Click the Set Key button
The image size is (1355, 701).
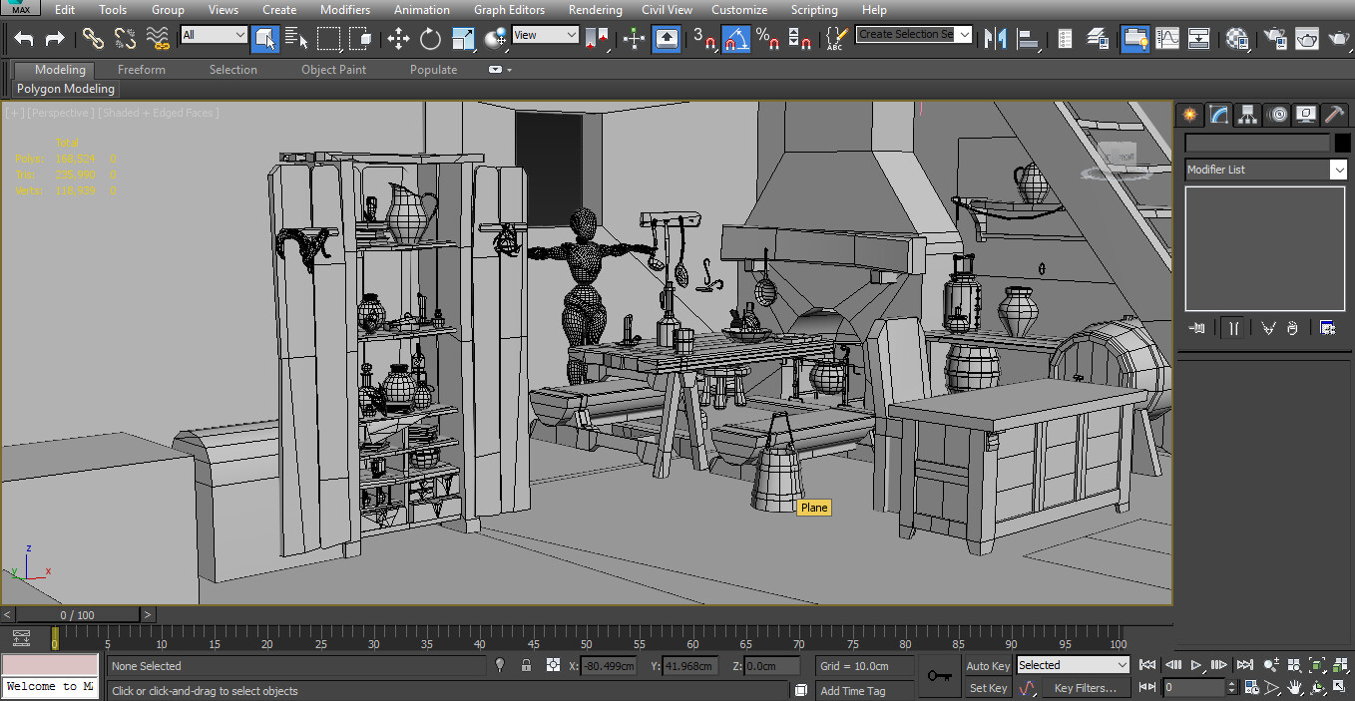987,687
